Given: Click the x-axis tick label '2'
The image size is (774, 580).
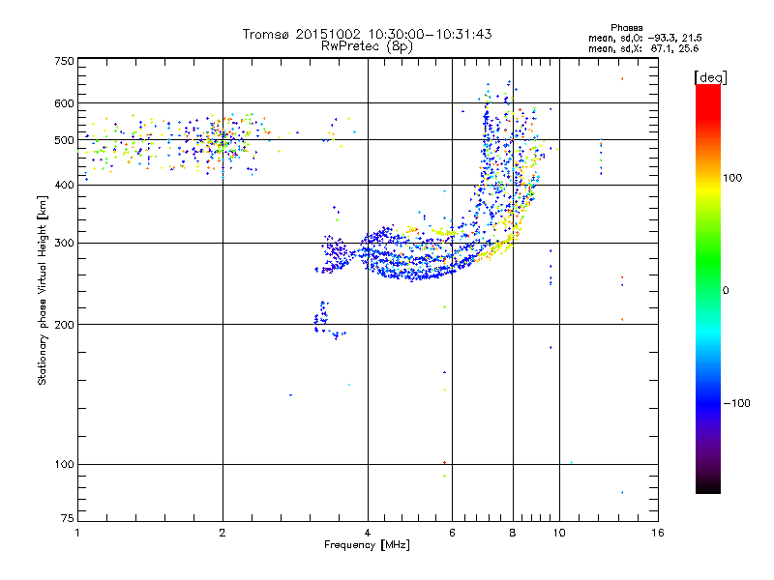Looking at the screenshot, I should [223, 533].
